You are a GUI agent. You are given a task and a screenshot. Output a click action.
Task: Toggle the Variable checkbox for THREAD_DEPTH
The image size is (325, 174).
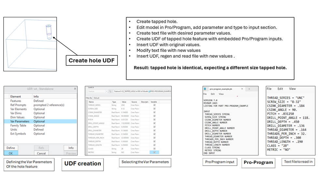[154, 141]
